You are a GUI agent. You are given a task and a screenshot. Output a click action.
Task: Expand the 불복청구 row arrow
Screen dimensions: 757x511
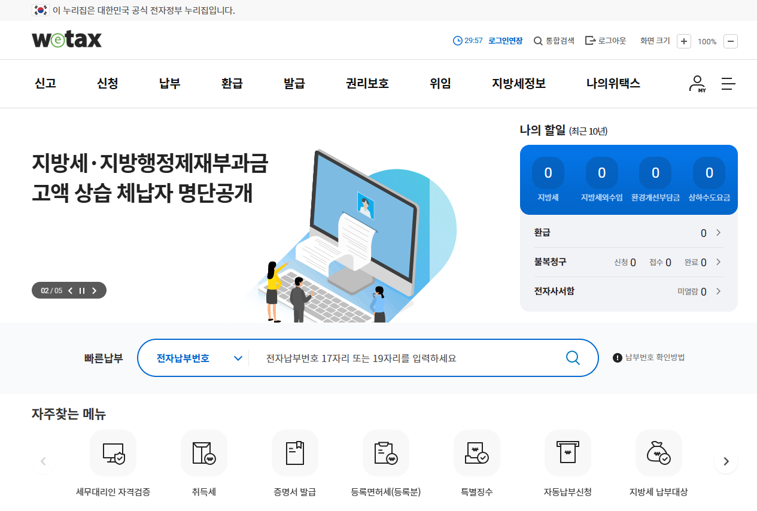tap(719, 262)
